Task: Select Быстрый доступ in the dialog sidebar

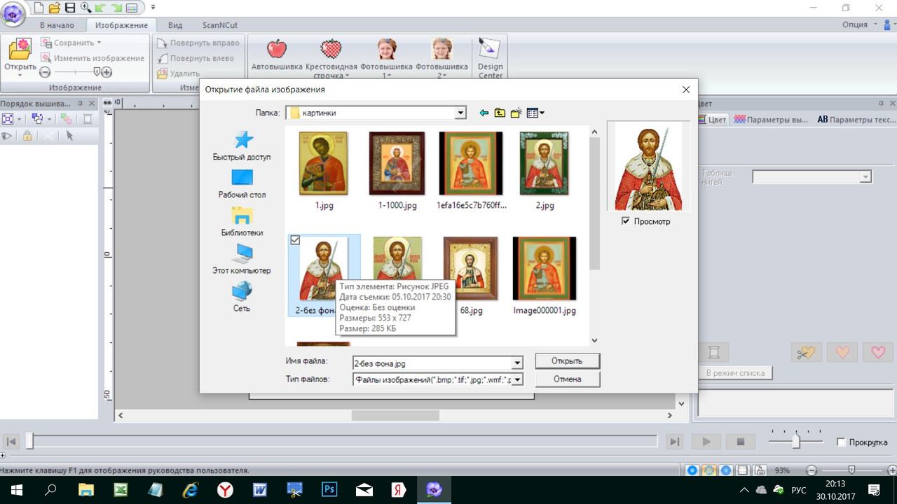Action: point(242,146)
